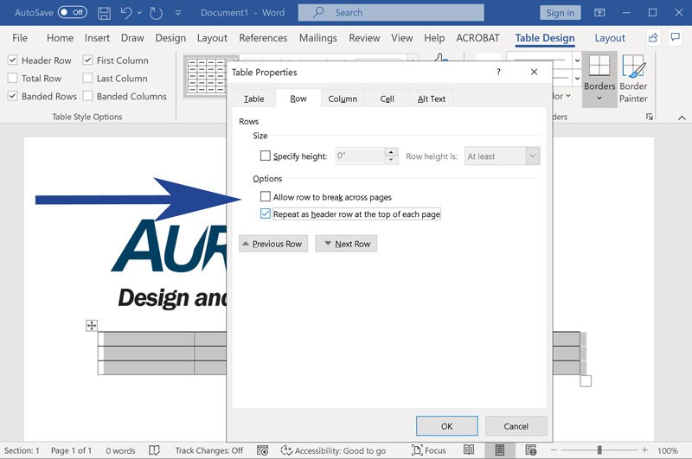Zoom in with the plus button
The image size is (692, 459).
[644, 450]
